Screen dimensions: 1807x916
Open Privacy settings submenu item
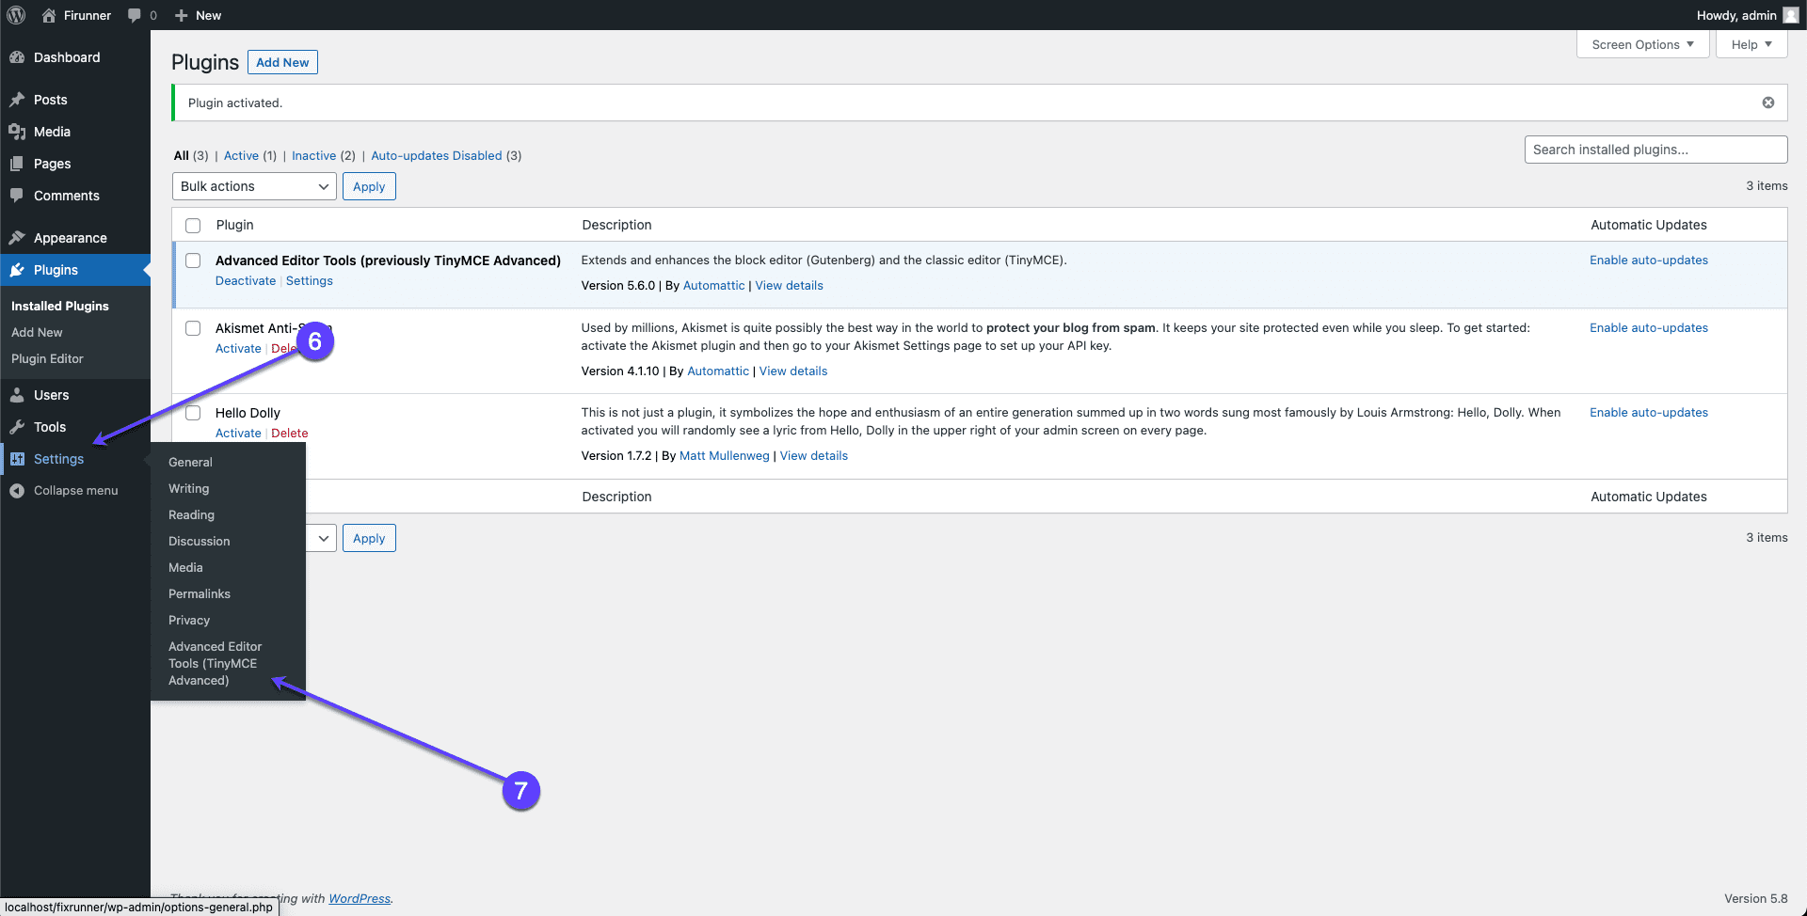point(189,620)
